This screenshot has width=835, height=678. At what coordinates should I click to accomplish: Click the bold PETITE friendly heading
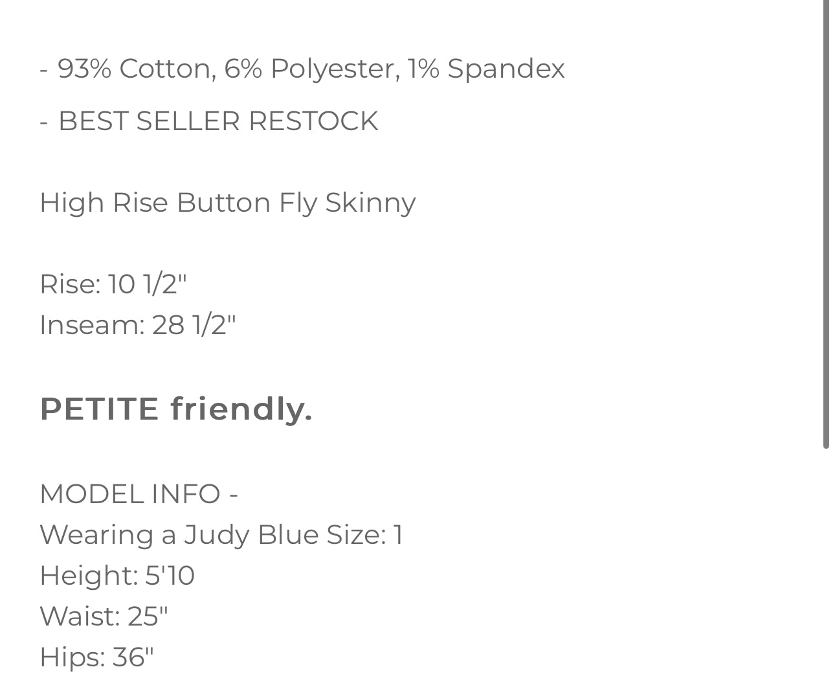[176, 409]
